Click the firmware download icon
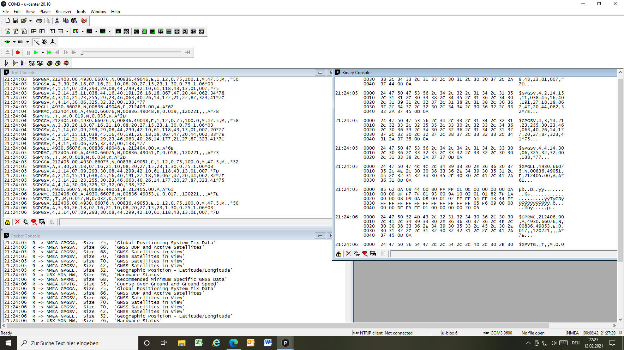 click(x=53, y=42)
